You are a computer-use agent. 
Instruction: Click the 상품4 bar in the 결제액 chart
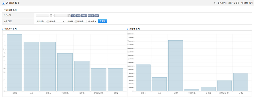(x=241, y=82)
